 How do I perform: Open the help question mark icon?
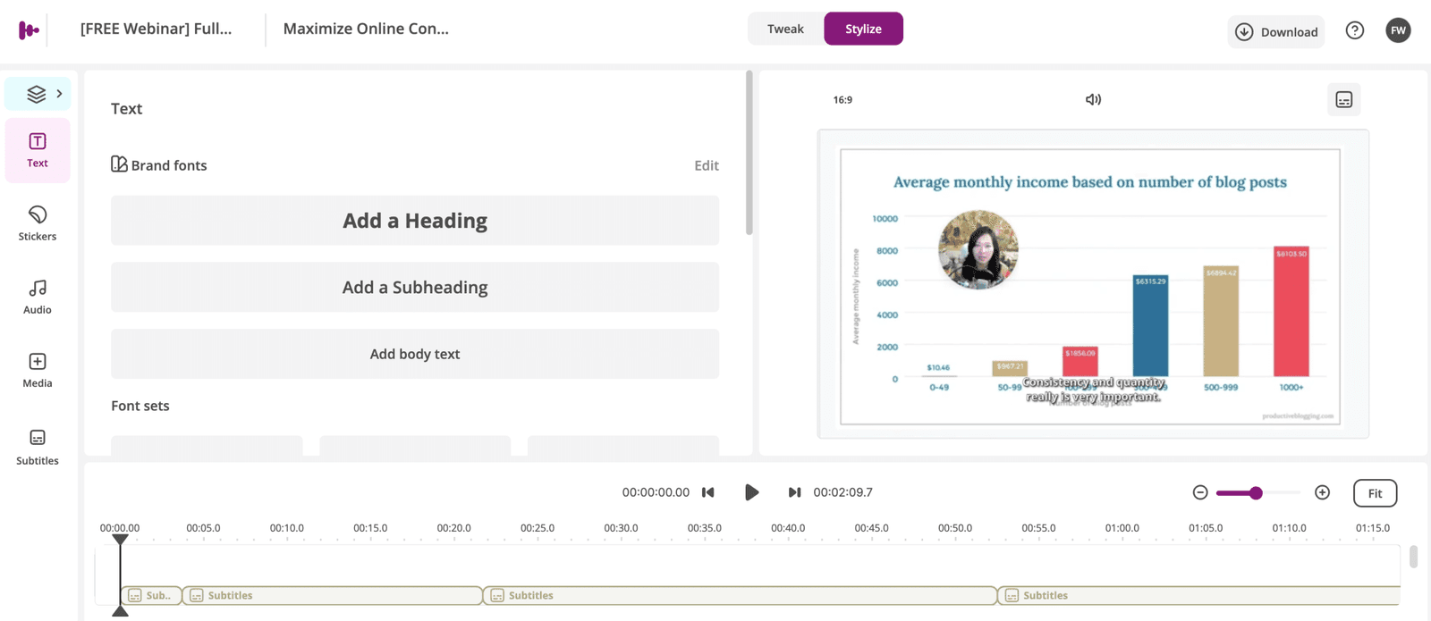(x=1355, y=30)
